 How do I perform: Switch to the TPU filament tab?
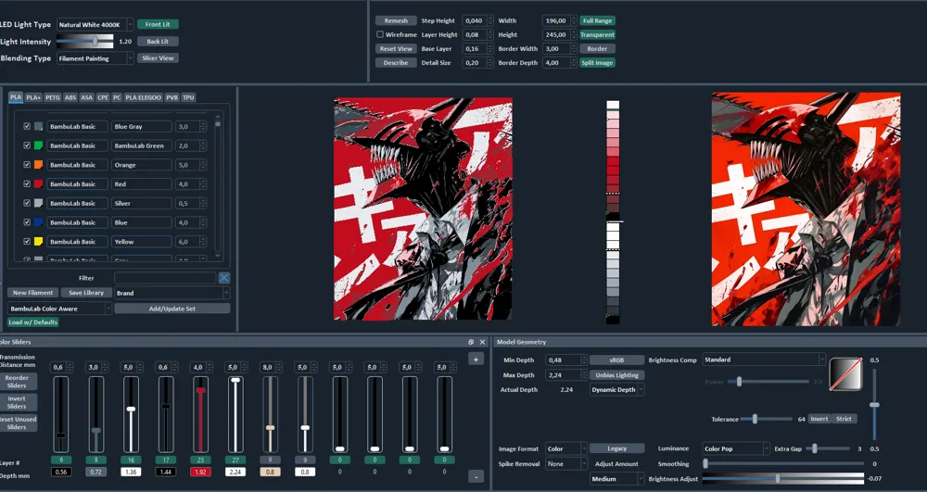[x=188, y=97]
